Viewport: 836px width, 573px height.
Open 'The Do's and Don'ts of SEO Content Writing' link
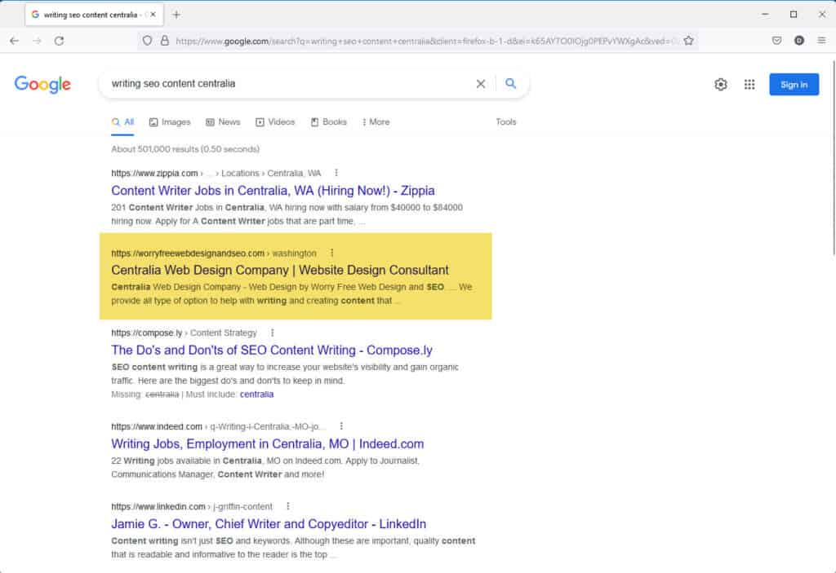pos(272,350)
